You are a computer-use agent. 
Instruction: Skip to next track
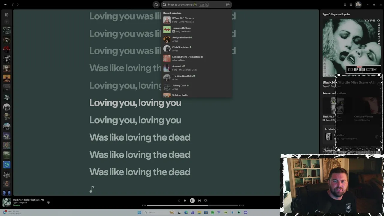[199, 200]
